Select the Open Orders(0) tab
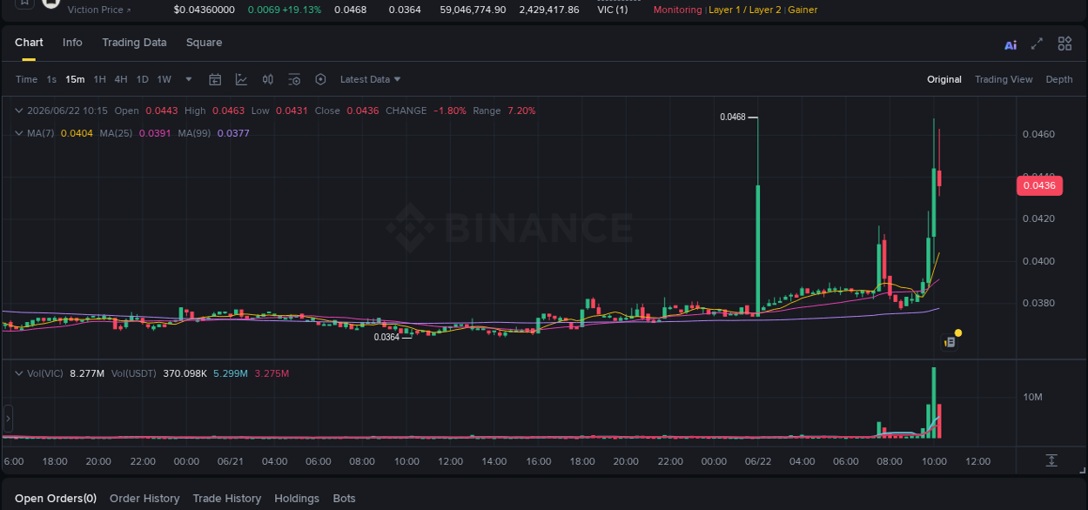1088x510 pixels. click(x=56, y=499)
